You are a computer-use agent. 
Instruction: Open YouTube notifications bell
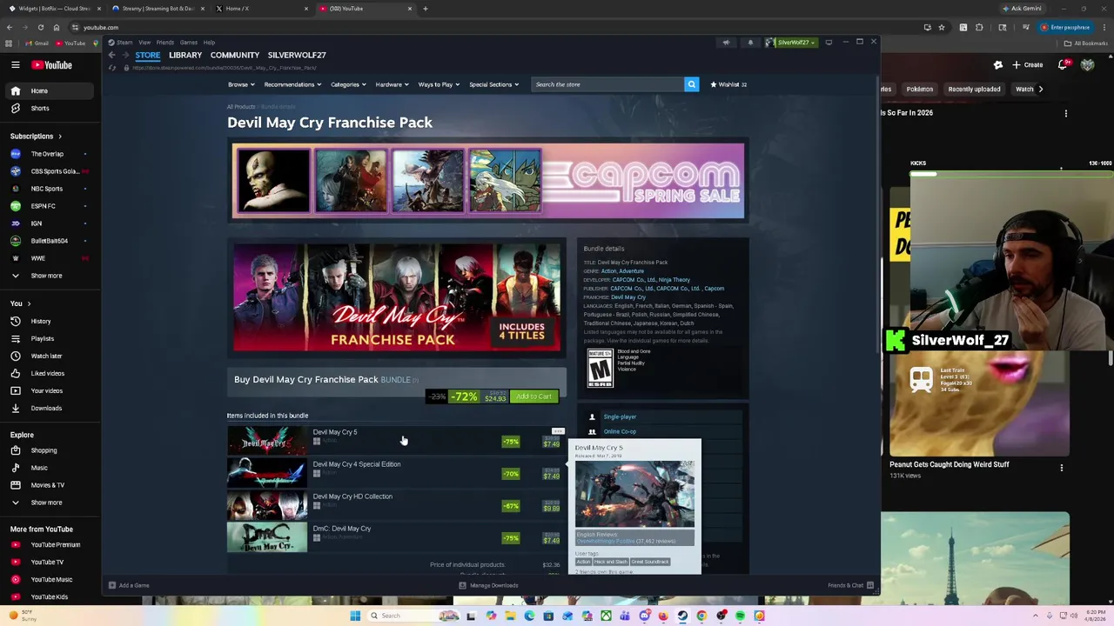coord(1063,64)
